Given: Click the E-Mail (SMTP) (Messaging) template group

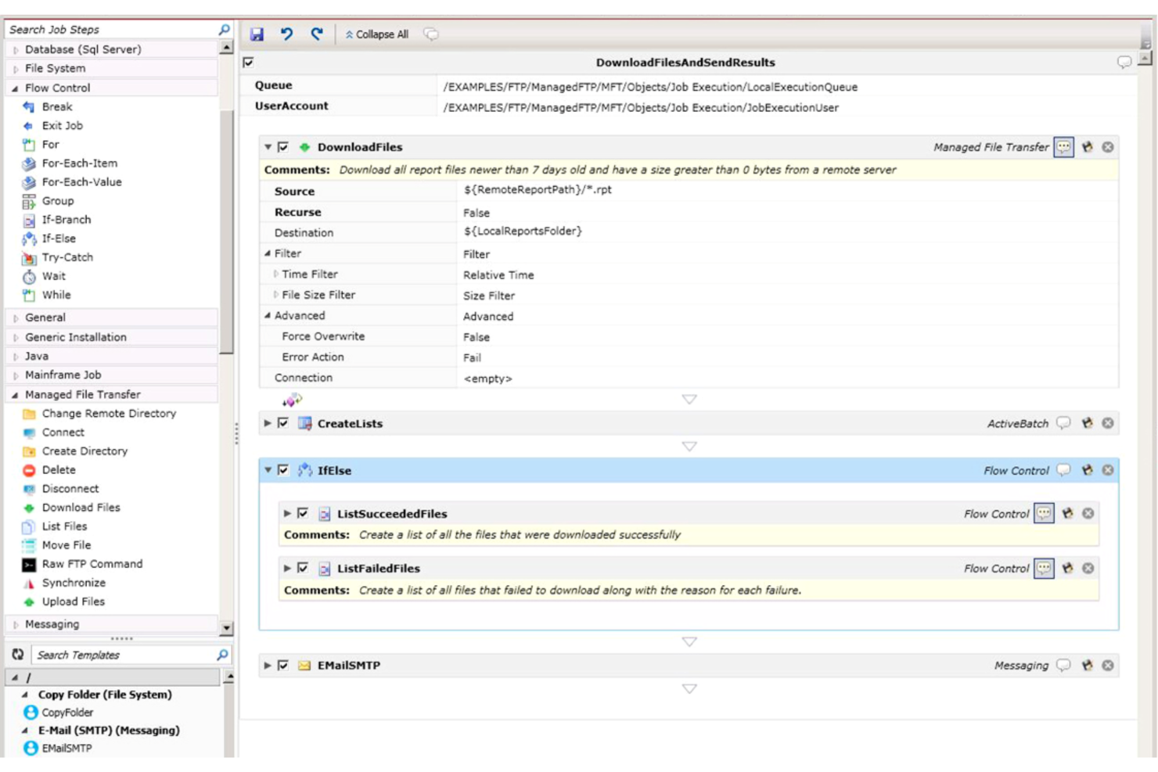Looking at the screenshot, I should [x=109, y=730].
